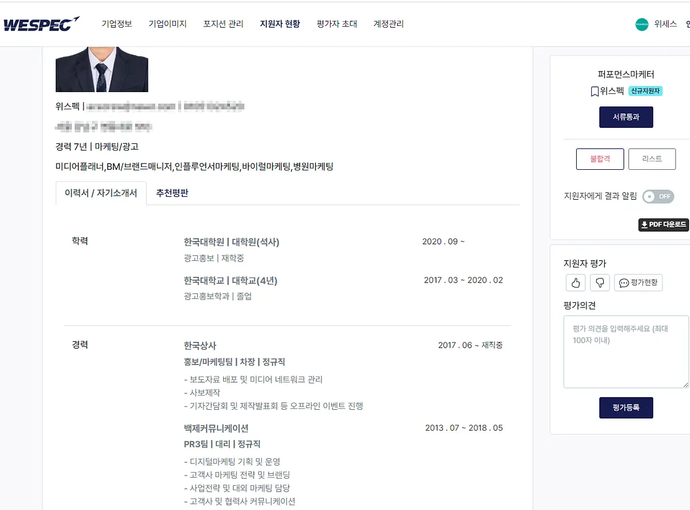Viewport: 690px width, 510px height.
Task: Go to 평가자 초대 menu
Action: click(337, 24)
